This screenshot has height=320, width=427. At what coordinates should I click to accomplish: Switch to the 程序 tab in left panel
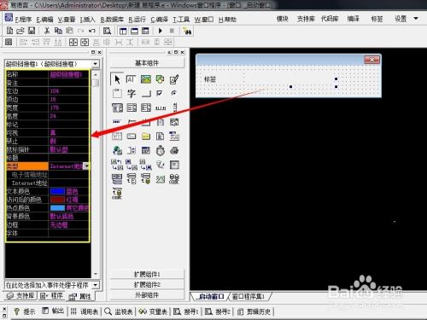pyautogui.click(x=51, y=296)
